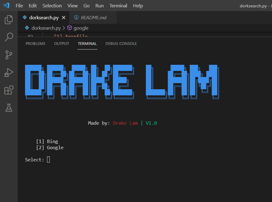Switch to the dorksearch.py editor tab
This screenshot has height=202, width=272.
[x=44, y=17]
